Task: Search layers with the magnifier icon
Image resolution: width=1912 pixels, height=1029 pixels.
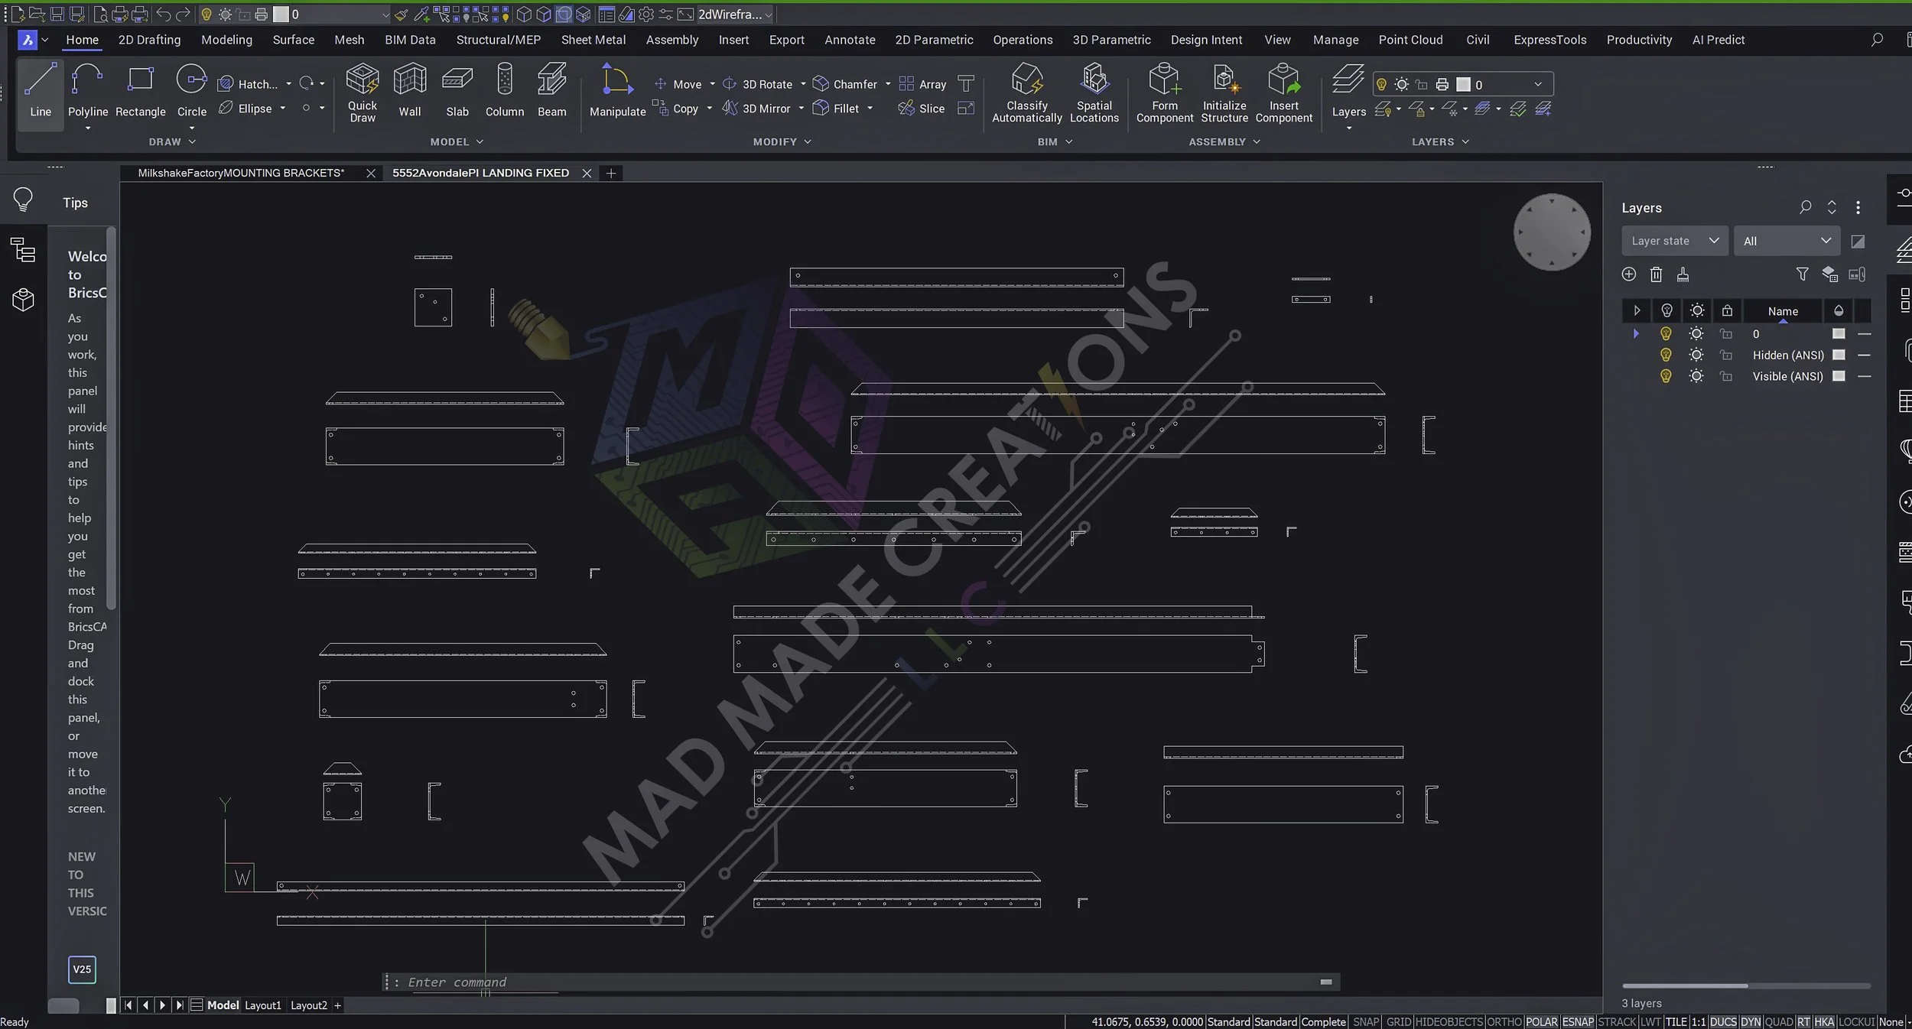Action: click(x=1805, y=207)
